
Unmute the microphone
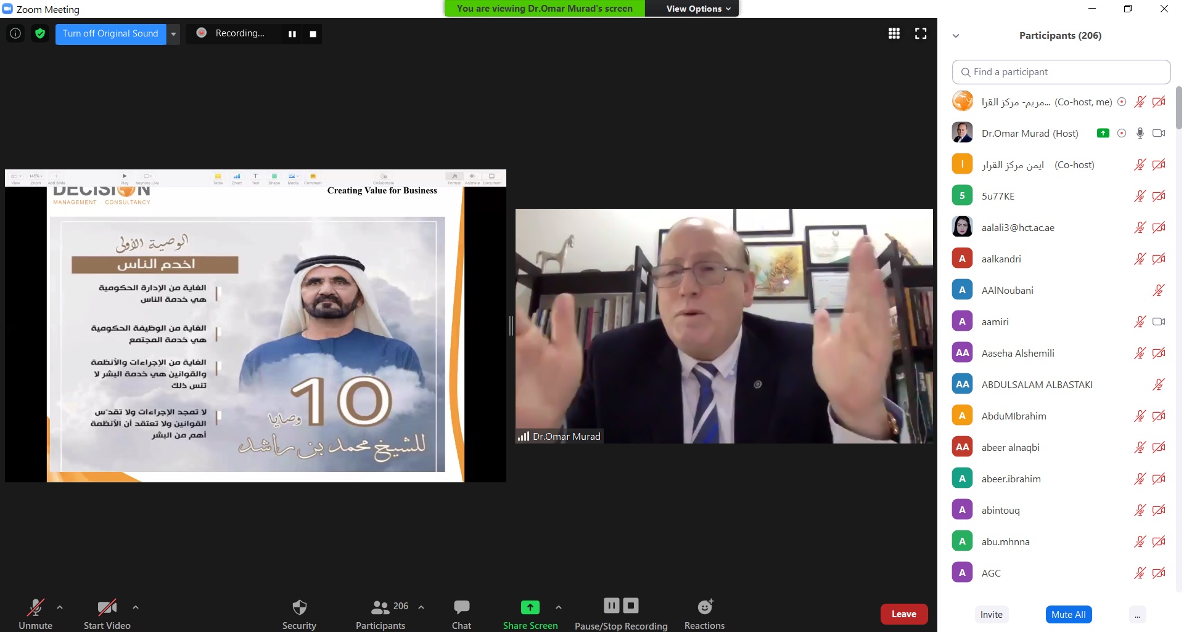click(x=36, y=614)
